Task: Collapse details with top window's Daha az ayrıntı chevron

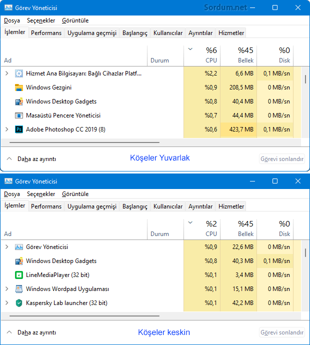Action: tap(9, 158)
